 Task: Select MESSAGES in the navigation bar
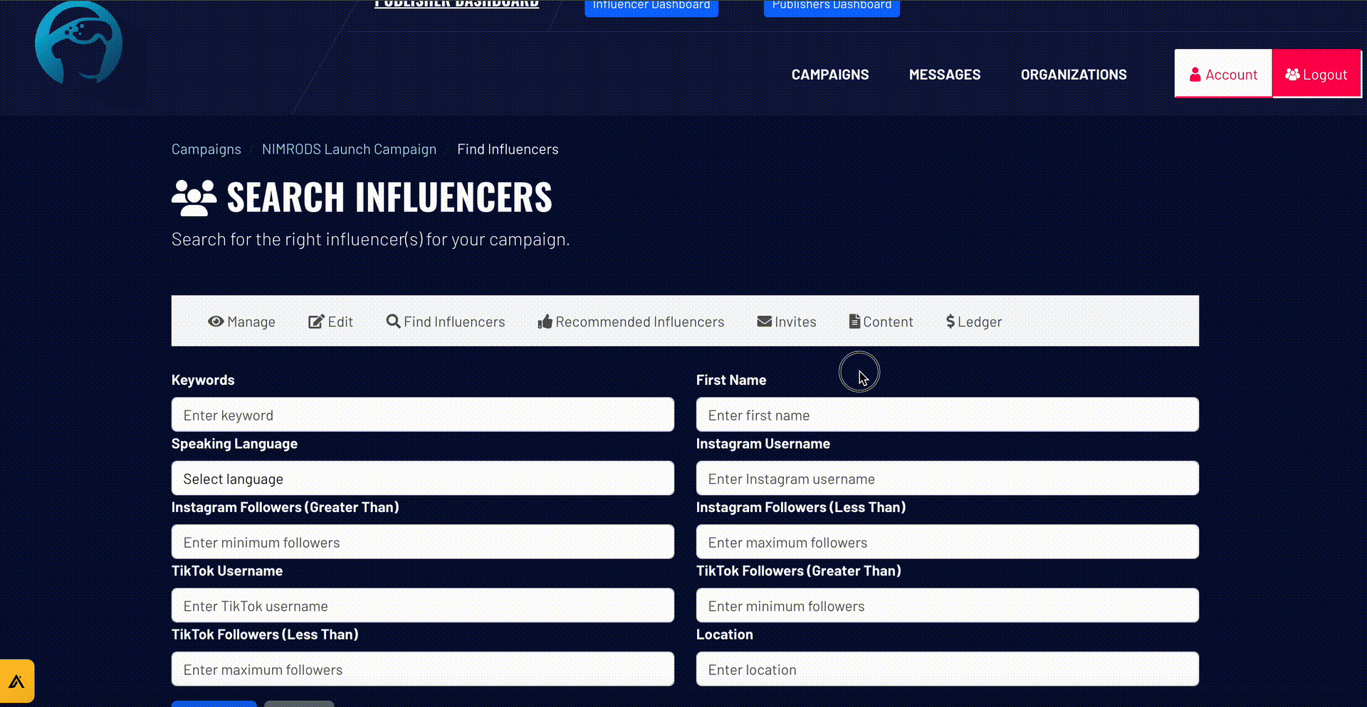tap(945, 74)
